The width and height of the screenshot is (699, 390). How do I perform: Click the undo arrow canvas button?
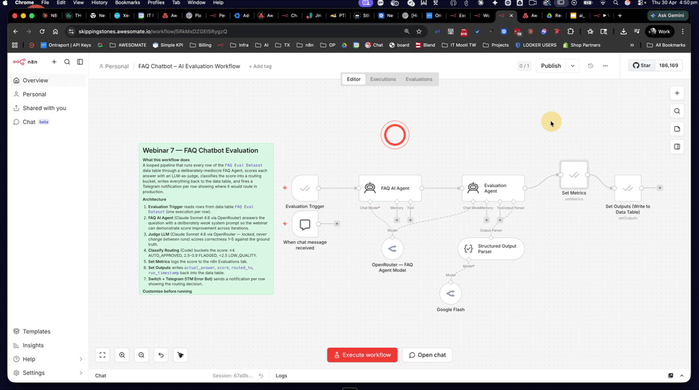161,354
